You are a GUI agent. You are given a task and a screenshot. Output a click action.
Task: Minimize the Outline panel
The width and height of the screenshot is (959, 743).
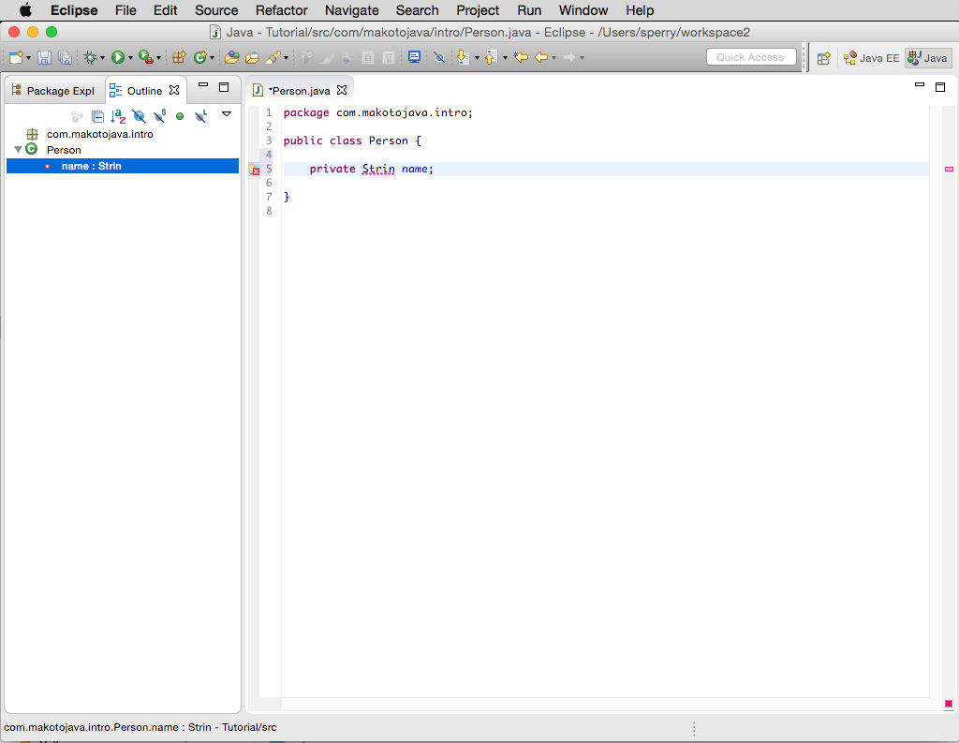pos(203,85)
